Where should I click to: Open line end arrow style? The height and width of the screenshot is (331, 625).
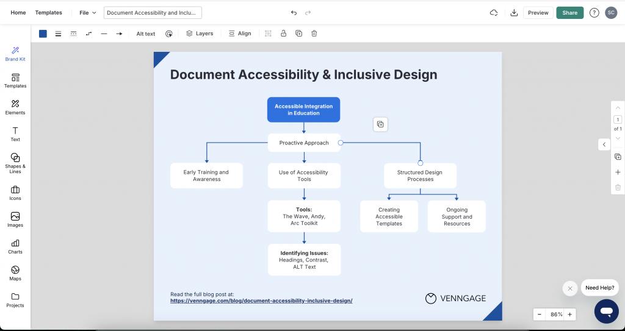click(x=119, y=34)
